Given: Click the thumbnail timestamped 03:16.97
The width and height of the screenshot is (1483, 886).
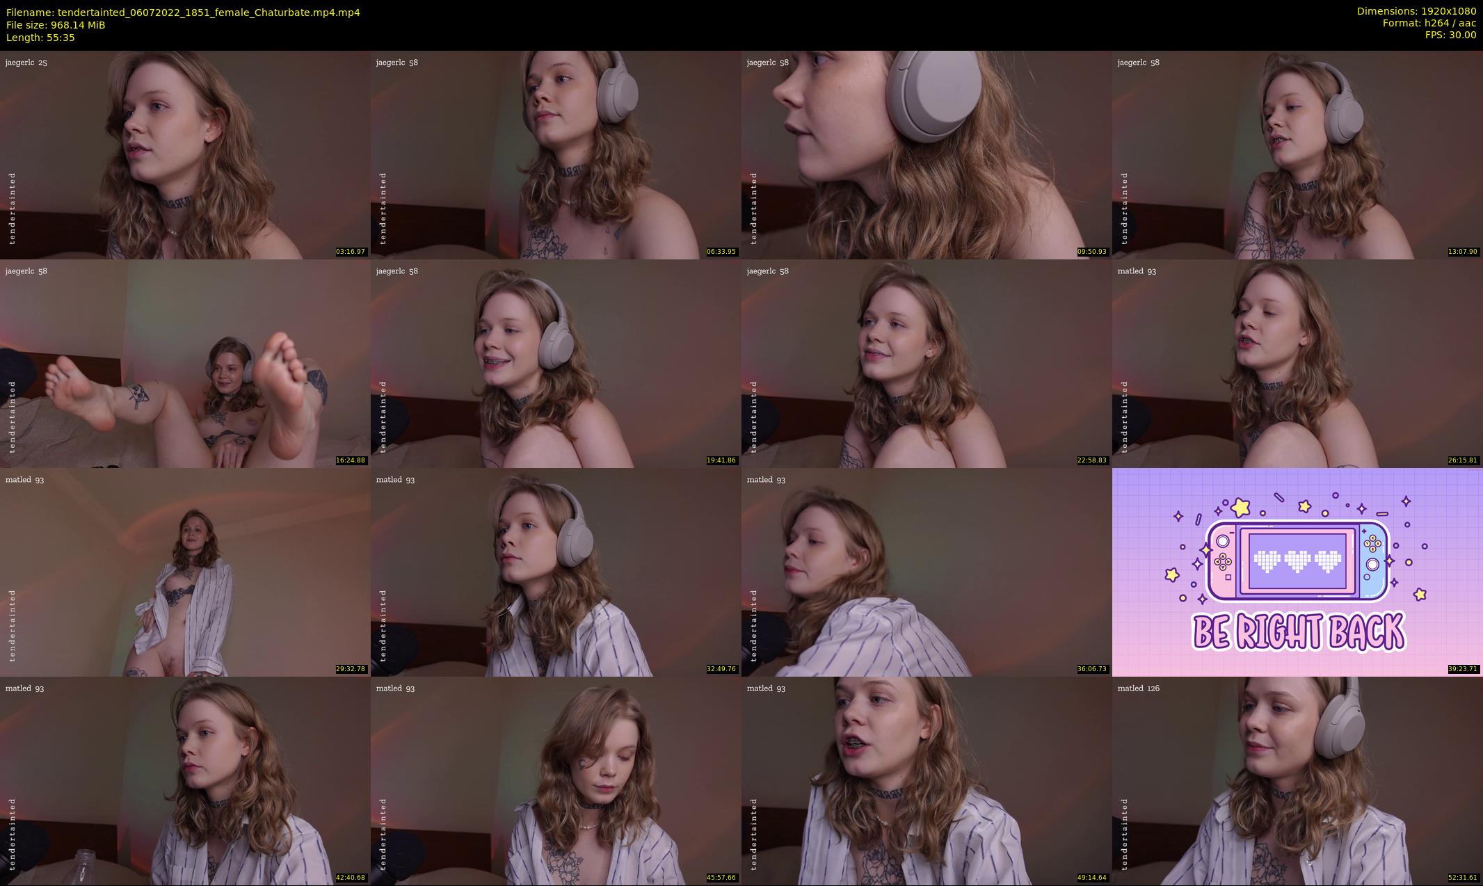Looking at the screenshot, I should pos(185,154).
